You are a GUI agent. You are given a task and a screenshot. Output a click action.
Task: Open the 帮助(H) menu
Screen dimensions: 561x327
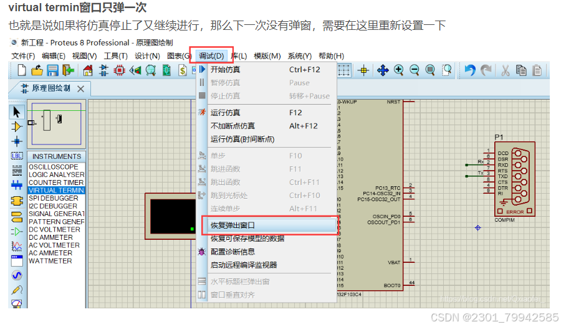pos(331,56)
